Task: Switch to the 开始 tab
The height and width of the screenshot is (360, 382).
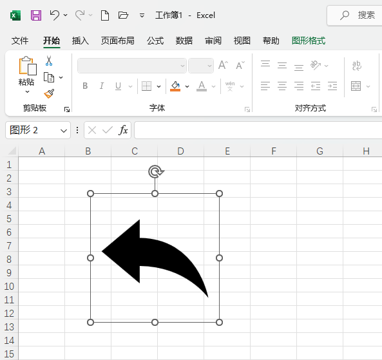Action: point(52,41)
